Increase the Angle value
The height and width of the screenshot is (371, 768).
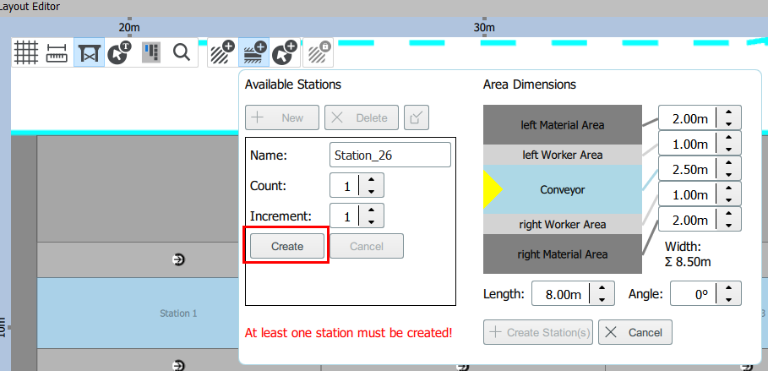coord(729,287)
